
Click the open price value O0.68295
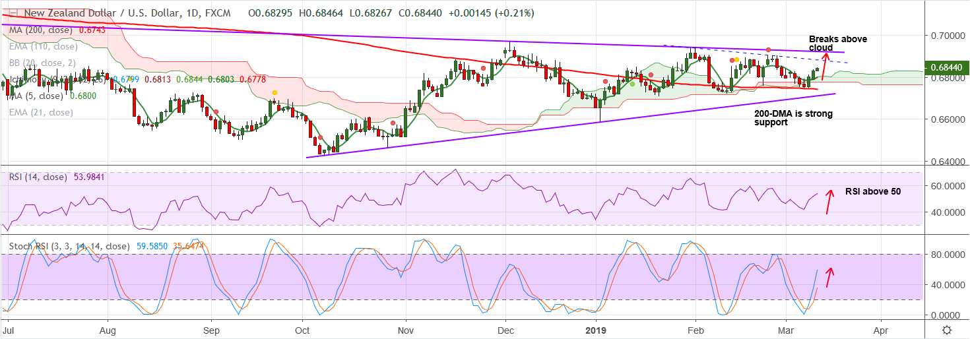point(271,13)
